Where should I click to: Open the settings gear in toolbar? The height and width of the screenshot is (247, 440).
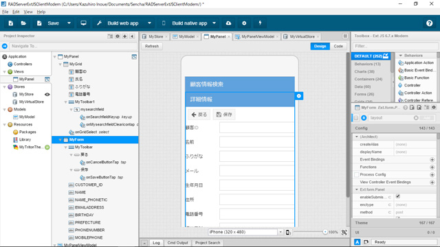(244, 23)
